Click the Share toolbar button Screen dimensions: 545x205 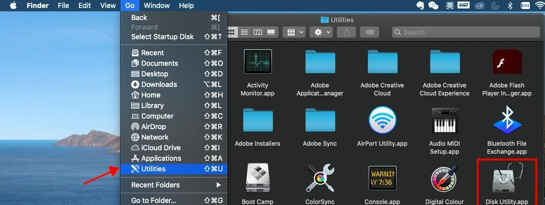point(346,32)
